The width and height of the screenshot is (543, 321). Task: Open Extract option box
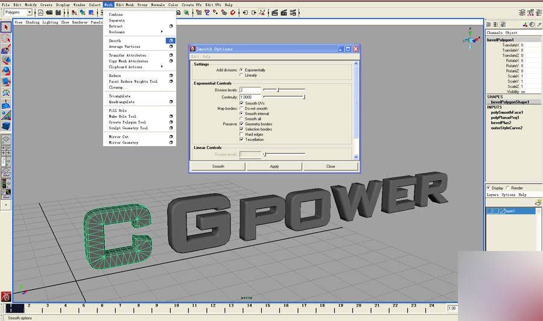[x=171, y=26]
